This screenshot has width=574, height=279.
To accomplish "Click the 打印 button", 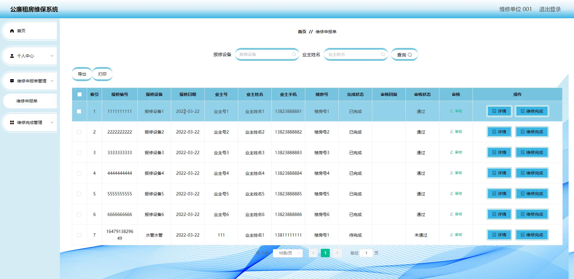I will pos(102,74).
